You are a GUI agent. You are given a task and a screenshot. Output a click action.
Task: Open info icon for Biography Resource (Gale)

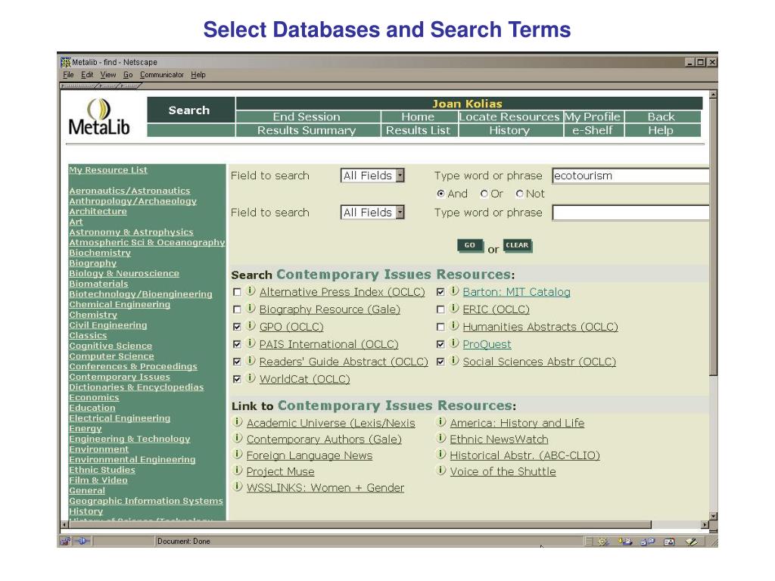point(251,309)
